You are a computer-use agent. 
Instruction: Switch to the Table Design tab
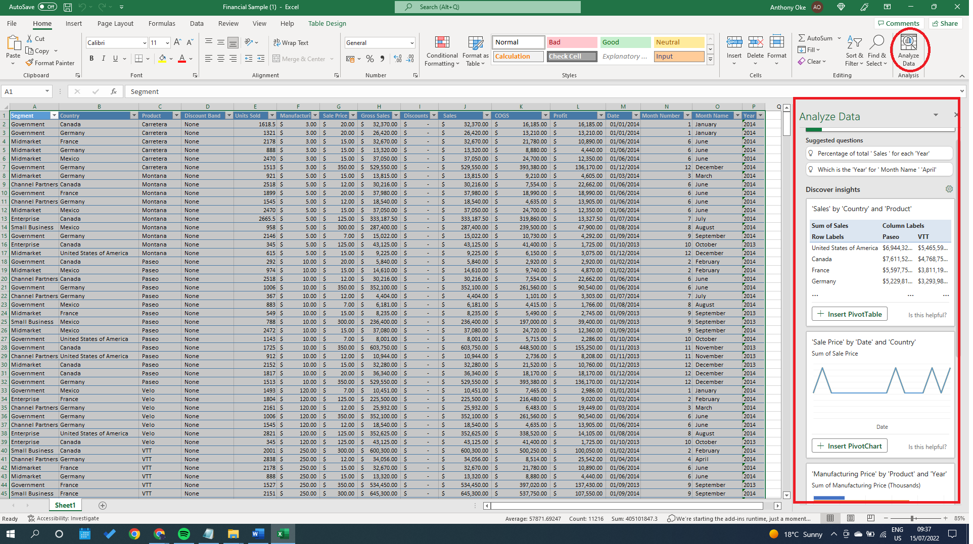[327, 23]
